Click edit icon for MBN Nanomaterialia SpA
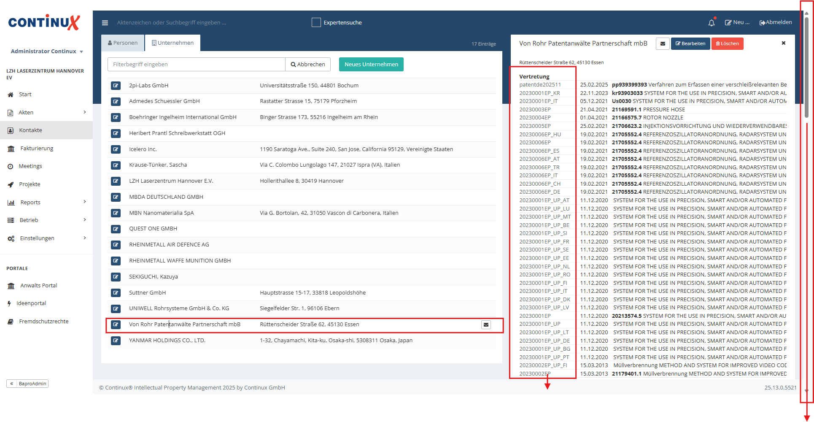This screenshot has height=422, width=814. click(116, 213)
